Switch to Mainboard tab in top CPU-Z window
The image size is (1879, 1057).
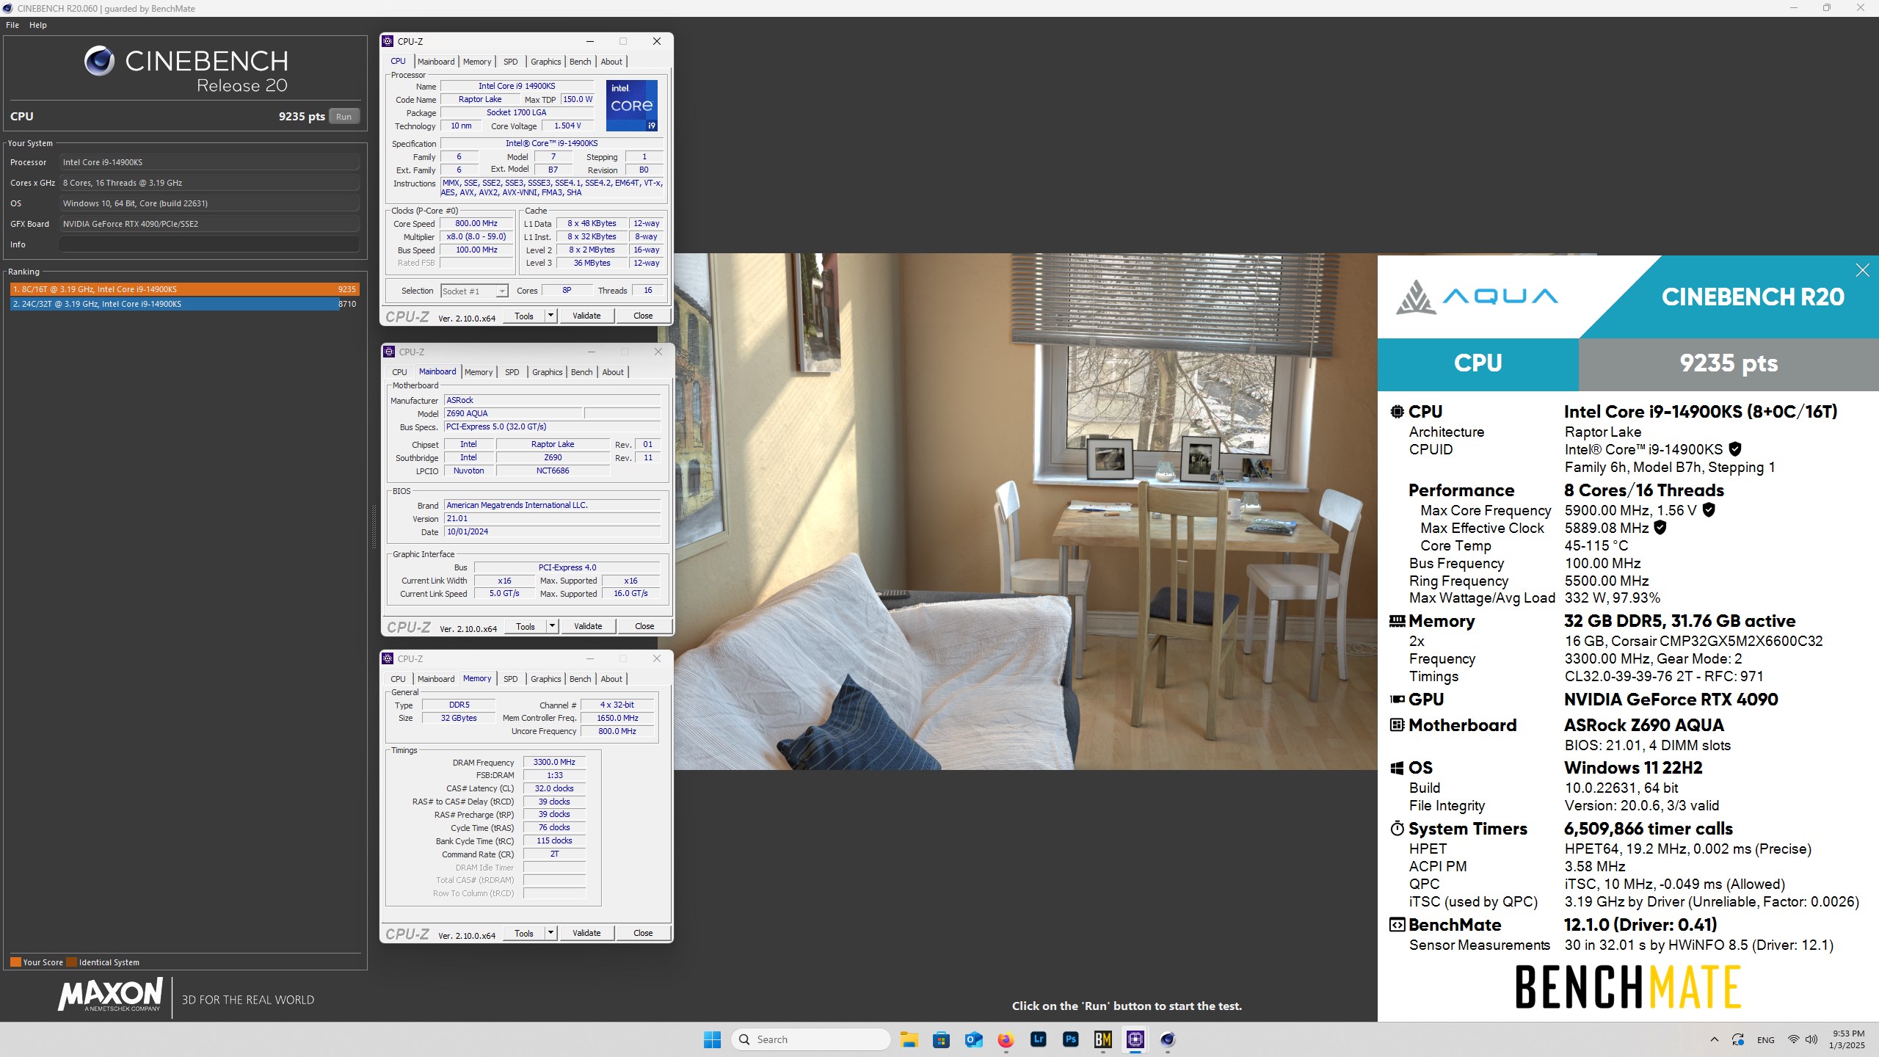pos(436,62)
